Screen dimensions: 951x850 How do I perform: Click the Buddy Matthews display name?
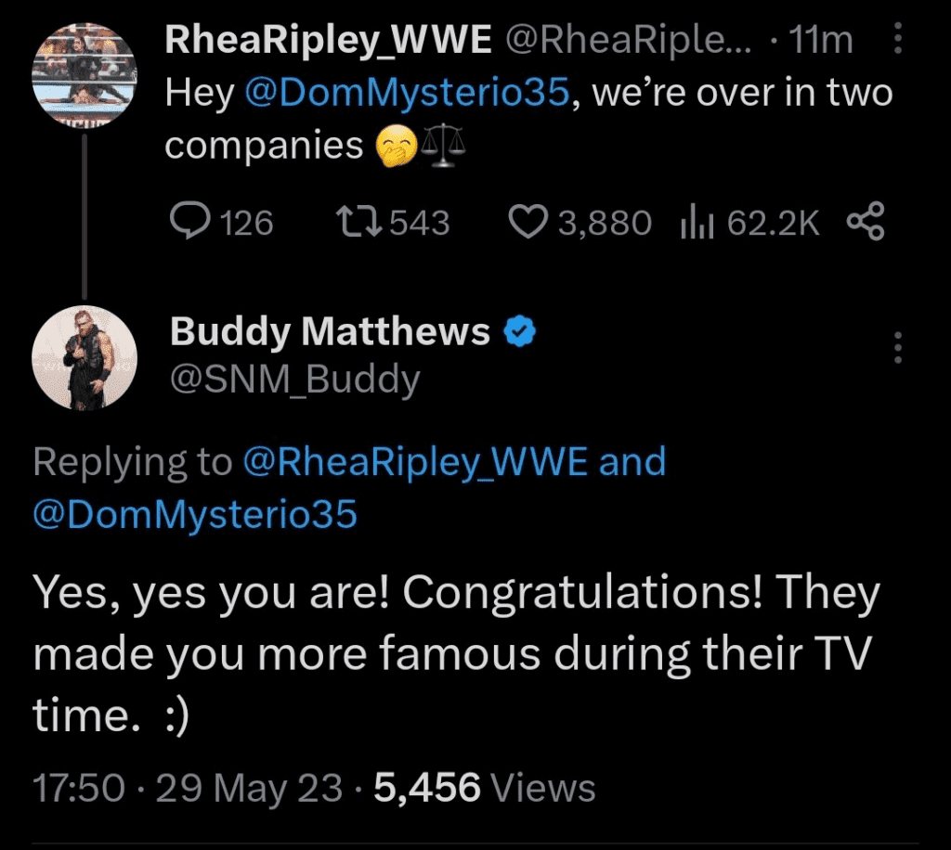click(330, 331)
